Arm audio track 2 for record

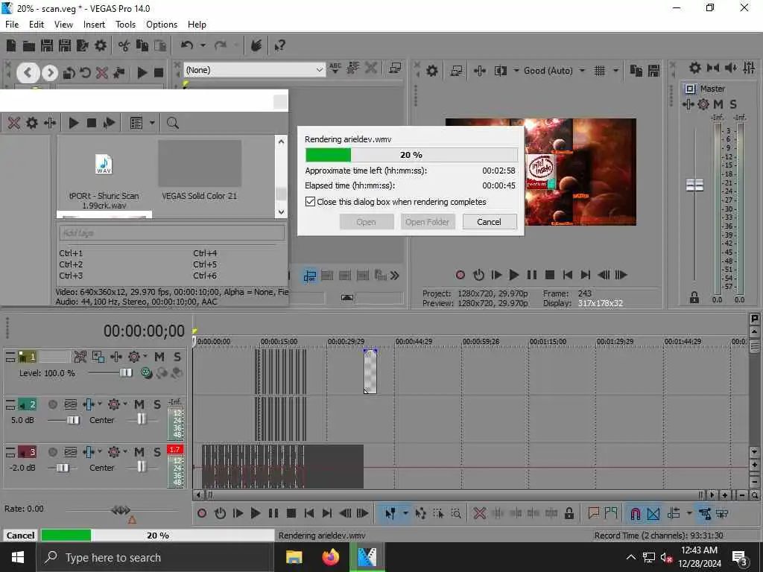[53, 404]
